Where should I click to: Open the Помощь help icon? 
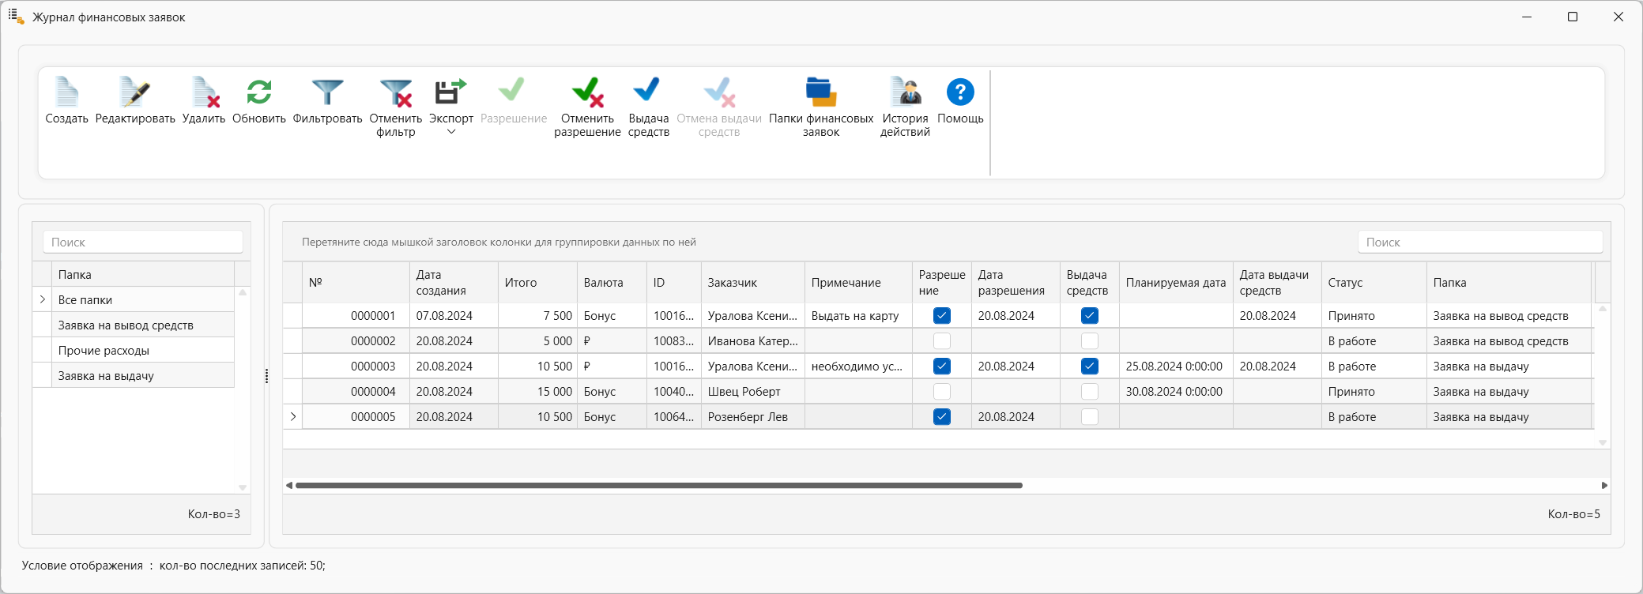point(960,92)
